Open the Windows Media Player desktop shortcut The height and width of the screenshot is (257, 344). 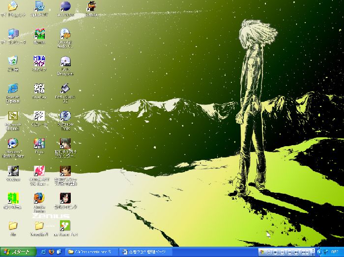[x=13, y=143]
